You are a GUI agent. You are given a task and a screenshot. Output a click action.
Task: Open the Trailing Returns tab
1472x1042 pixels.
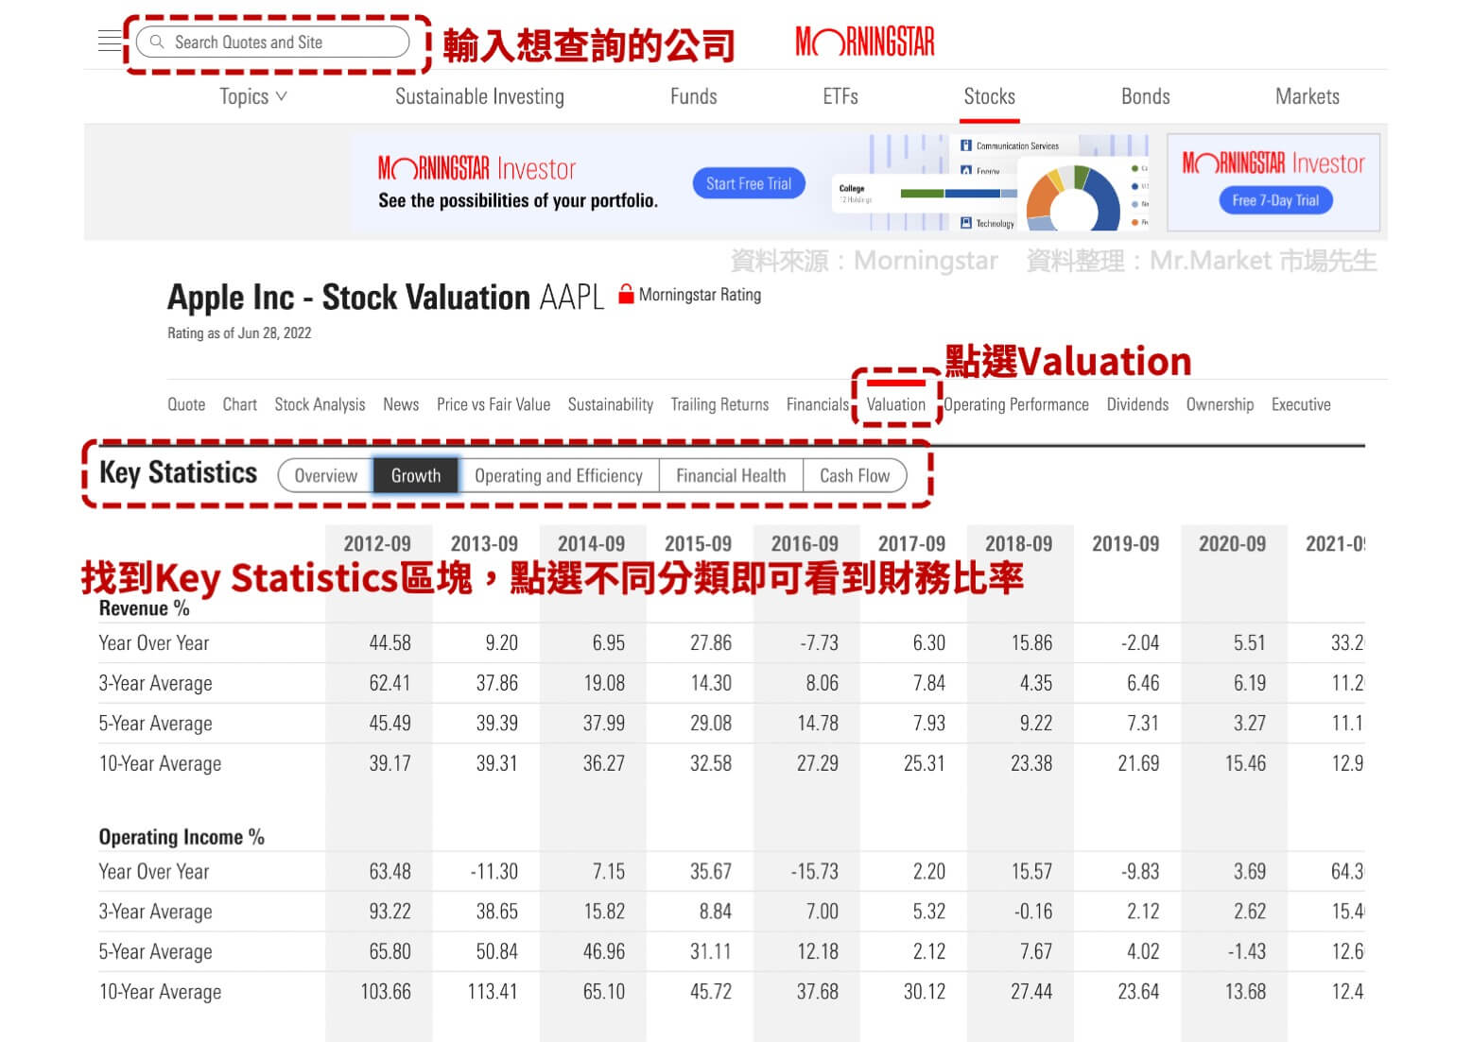(719, 404)
